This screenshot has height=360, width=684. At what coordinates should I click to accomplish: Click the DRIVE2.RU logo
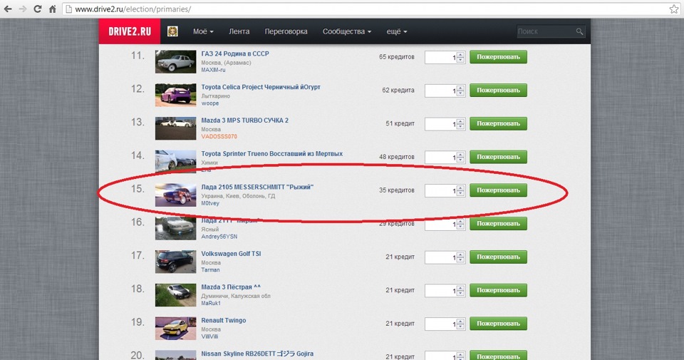(130, 31)
